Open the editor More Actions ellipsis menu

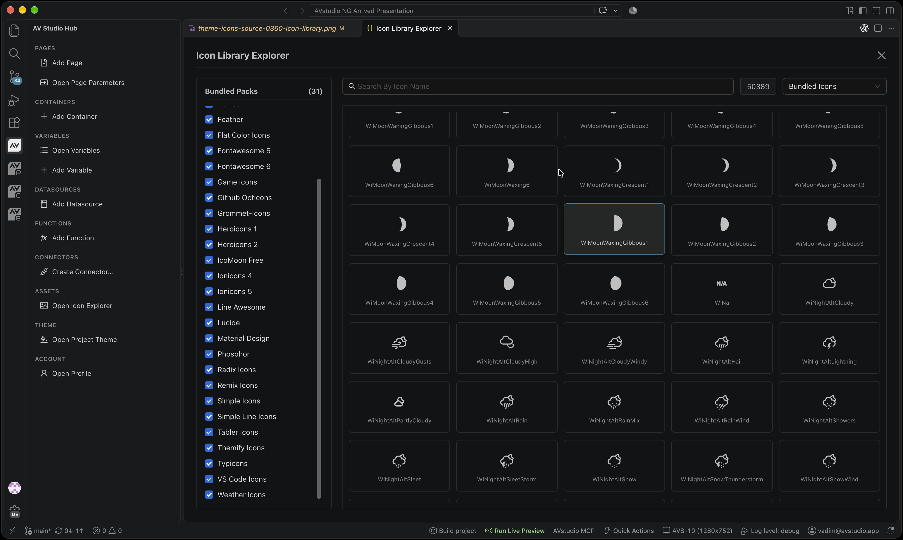pyautogui.click(x=891, y=28)
